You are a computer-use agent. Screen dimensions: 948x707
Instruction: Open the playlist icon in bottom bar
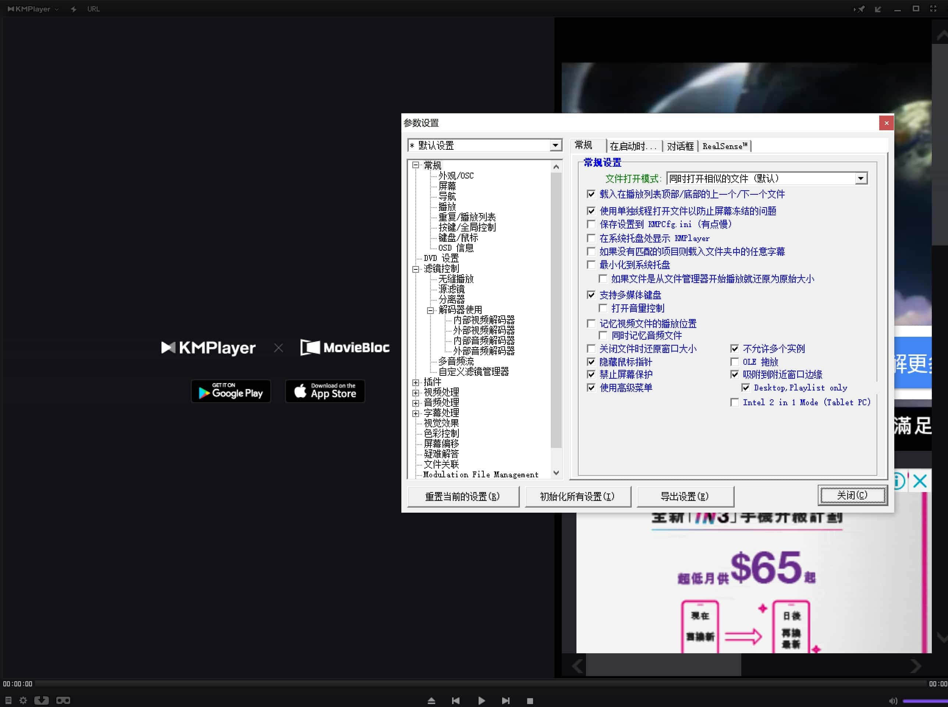tap(8, 700)
